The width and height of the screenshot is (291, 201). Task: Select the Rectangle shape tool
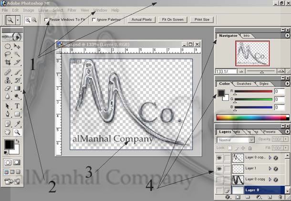(x=17, y=114)
